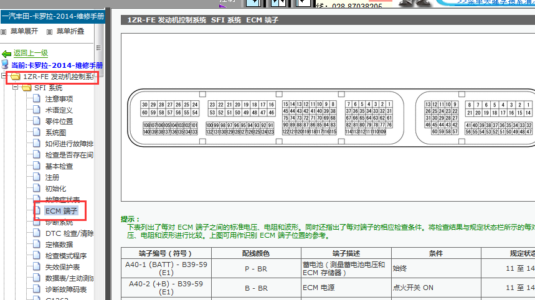This screenshot has width=535, height=300.
Task: Collapse the SFI 系统 tree node
Action: click(x=15, y=87)
